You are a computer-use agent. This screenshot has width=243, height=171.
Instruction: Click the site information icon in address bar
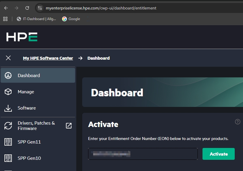point(40,8)
